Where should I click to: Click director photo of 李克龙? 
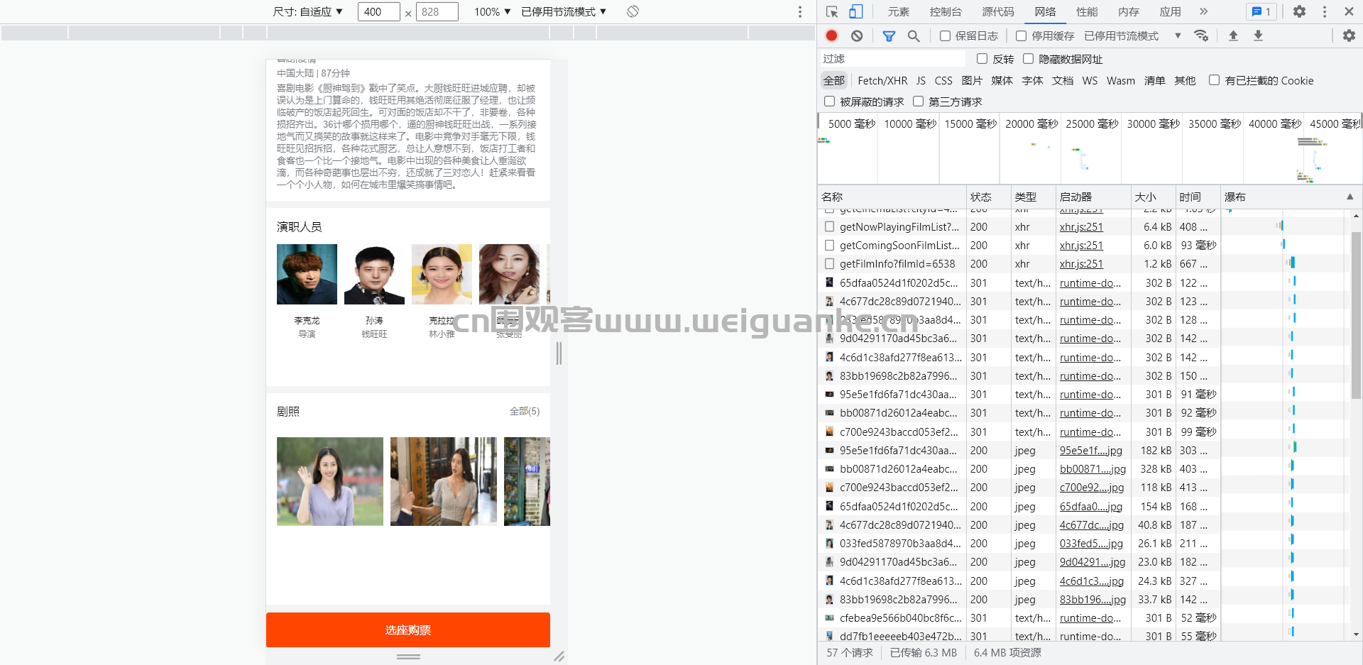pyautogui.click(x=307, y=274)
